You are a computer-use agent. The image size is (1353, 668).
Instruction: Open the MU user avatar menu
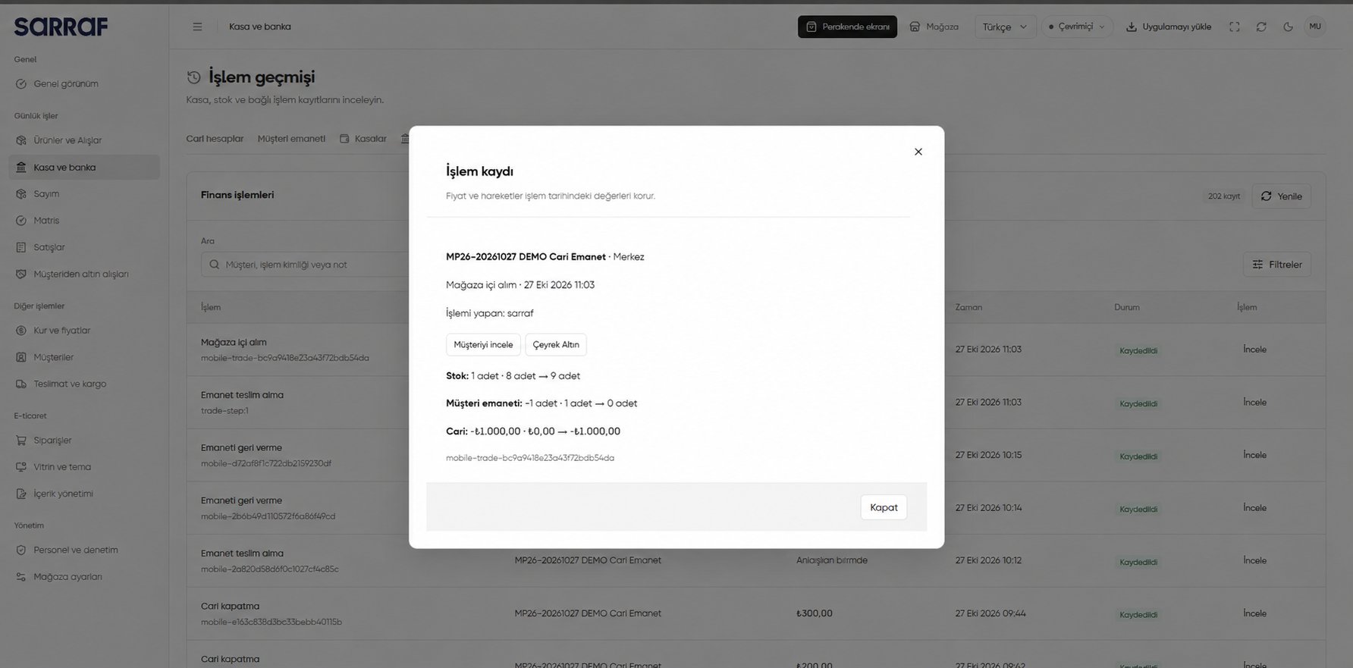1315,27
